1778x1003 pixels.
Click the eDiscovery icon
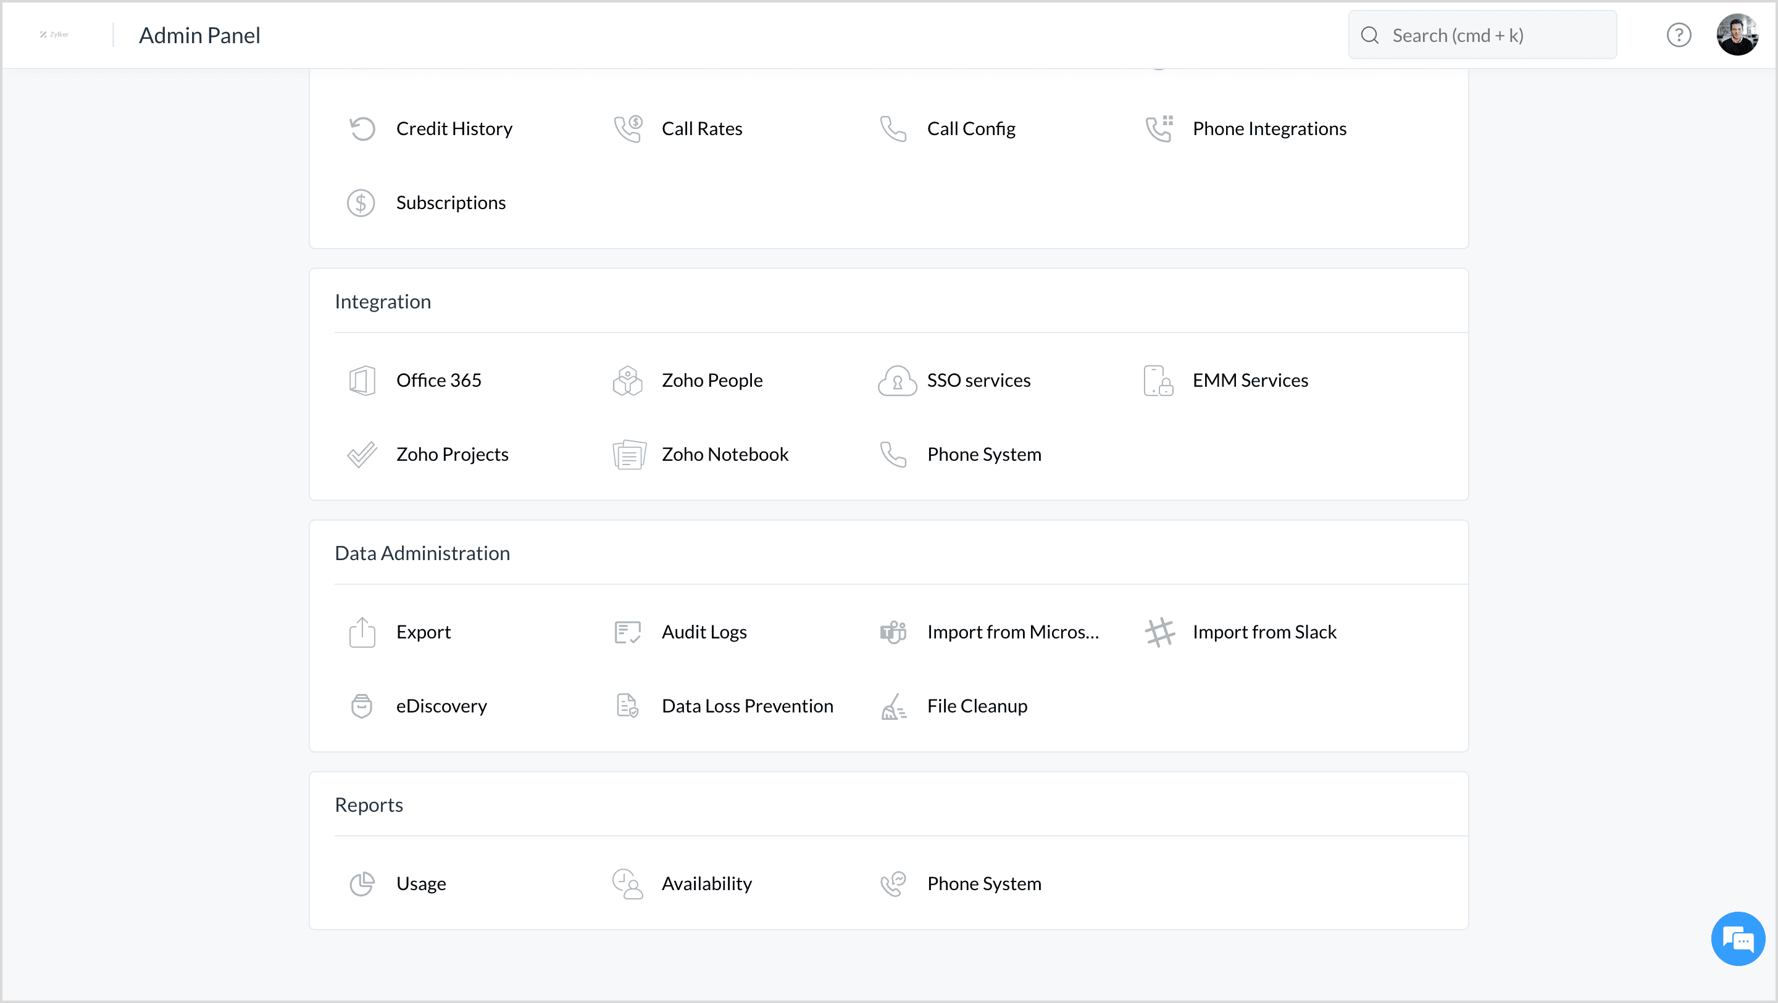click(362, 706)
